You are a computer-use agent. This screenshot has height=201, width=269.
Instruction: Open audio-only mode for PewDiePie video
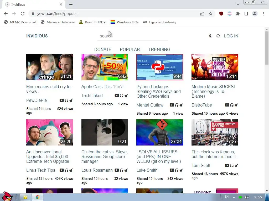66,100
